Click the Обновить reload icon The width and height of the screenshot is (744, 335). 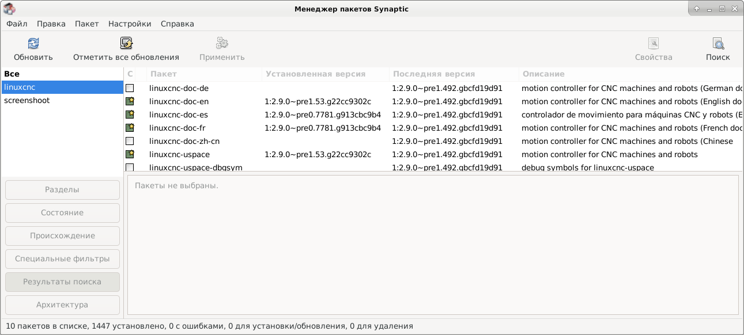point(33,43)
